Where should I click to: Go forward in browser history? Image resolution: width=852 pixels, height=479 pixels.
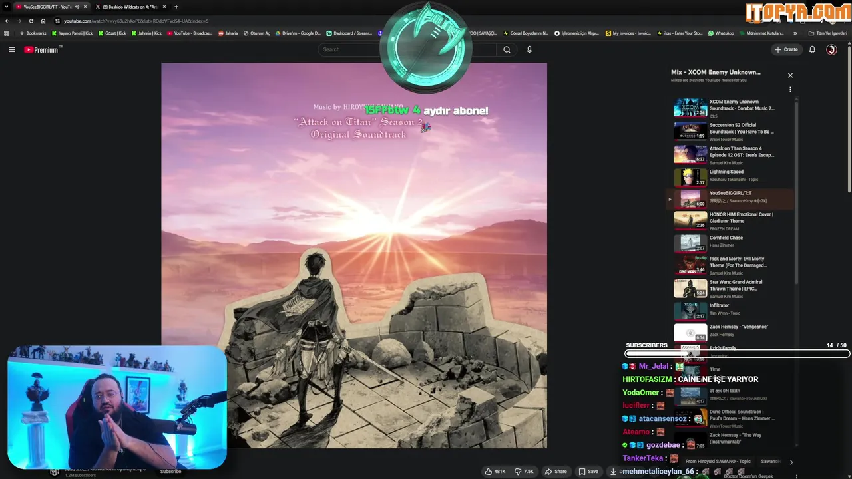(19, 21)
